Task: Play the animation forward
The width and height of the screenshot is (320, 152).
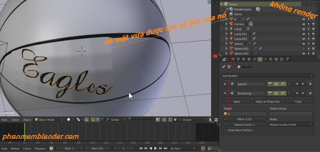Action: pyautogui.click(x=156, y=149)
